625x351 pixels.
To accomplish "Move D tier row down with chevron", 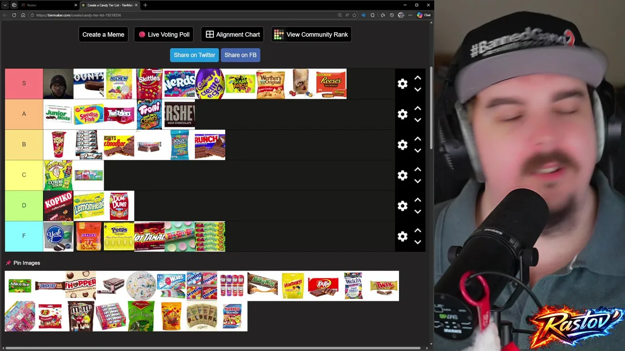I will click(417, 212).
